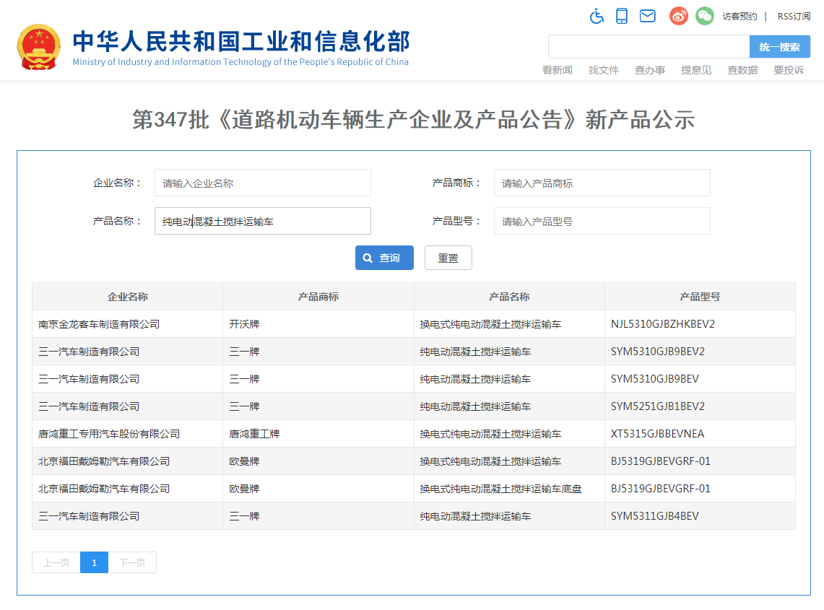
Task: Click the 产品型号 column header
Action: pyautogui.click(x=700, y=297)
